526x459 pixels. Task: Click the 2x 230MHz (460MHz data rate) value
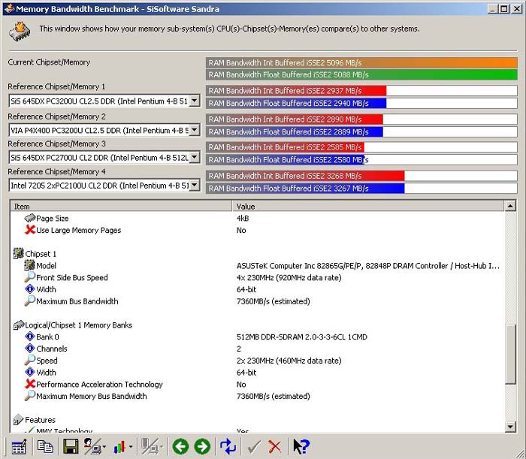coord(289,361)
